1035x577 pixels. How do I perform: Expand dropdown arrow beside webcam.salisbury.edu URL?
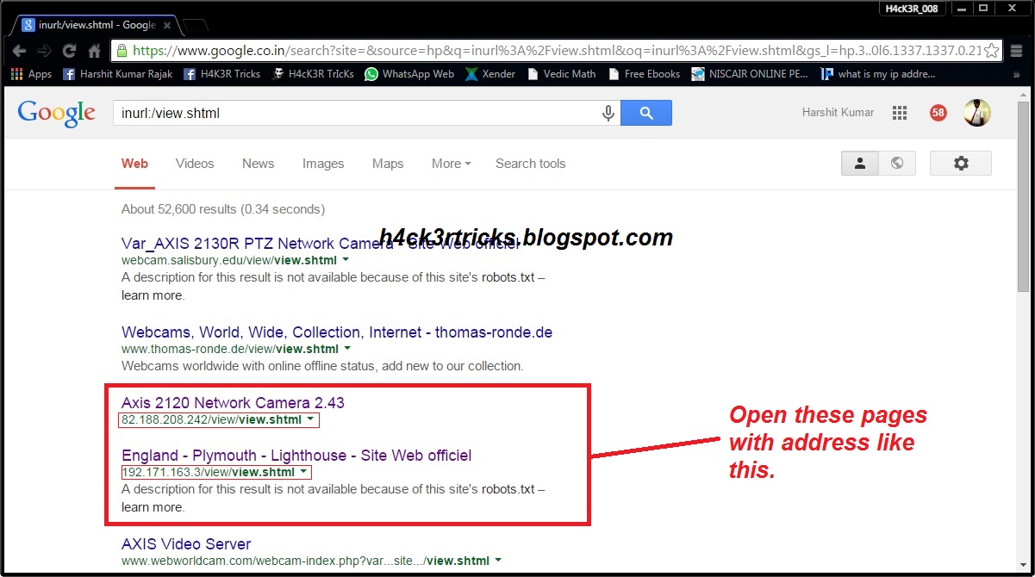(346, 259)
